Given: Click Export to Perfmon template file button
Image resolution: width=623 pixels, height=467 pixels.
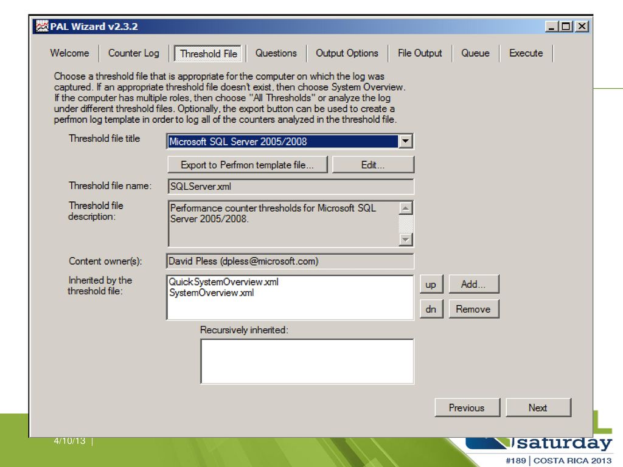Looking at the screenshot, I should pyautogui.click(x=247, y=165).
